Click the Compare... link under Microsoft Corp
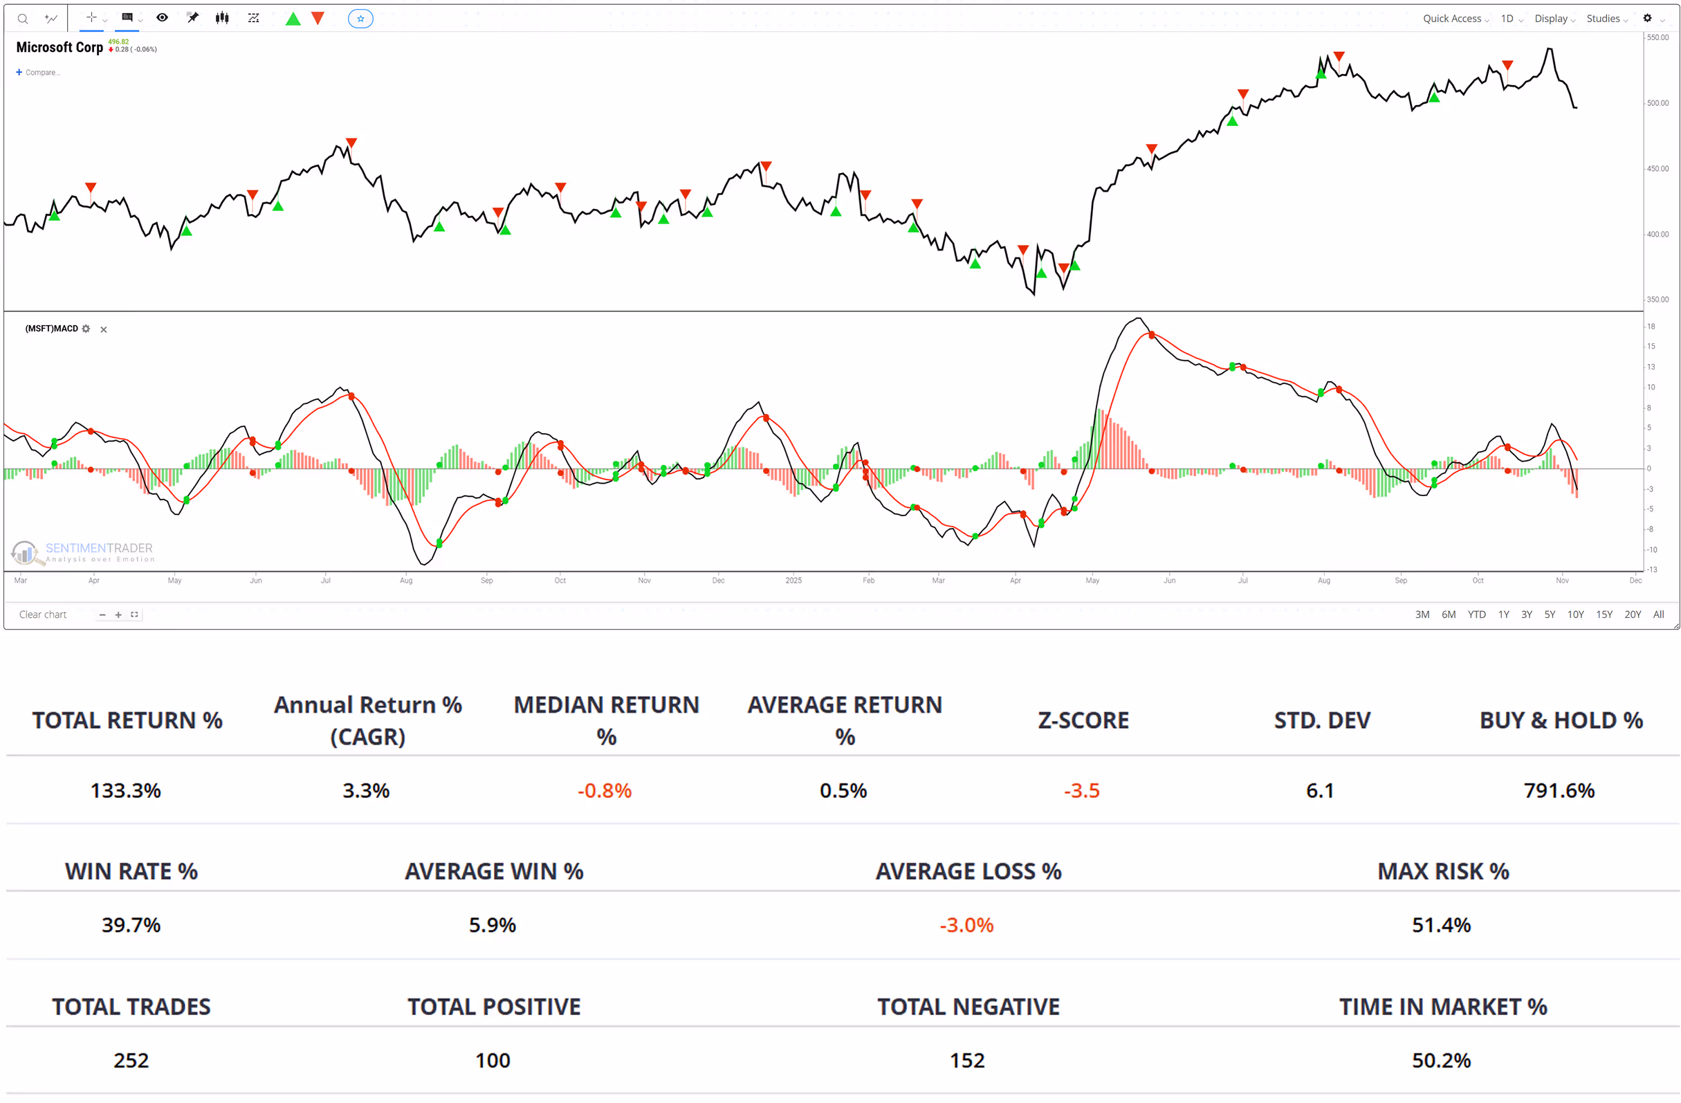Screen dimensions: 1681x1103 pos(42,73)
